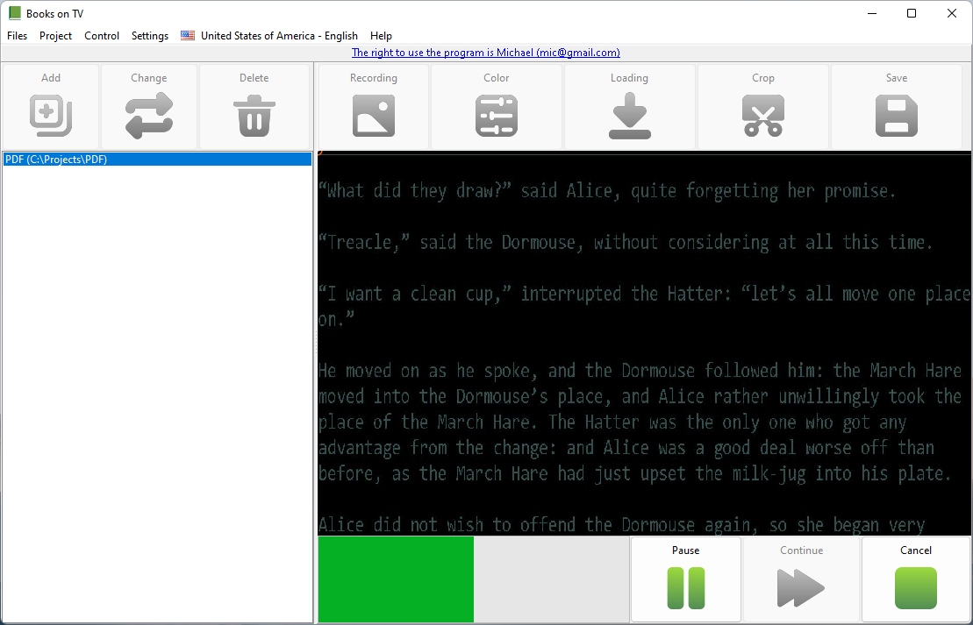Image resolution: width=973 pixels, height=625 pixels.
Task: Click the Recording picture icon
Action: tap(374, 116)
